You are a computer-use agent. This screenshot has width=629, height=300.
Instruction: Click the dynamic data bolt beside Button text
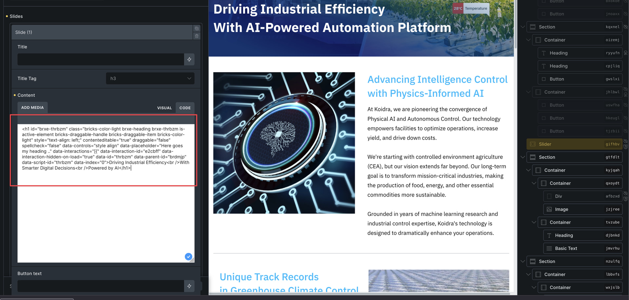(x=189, y=286)
